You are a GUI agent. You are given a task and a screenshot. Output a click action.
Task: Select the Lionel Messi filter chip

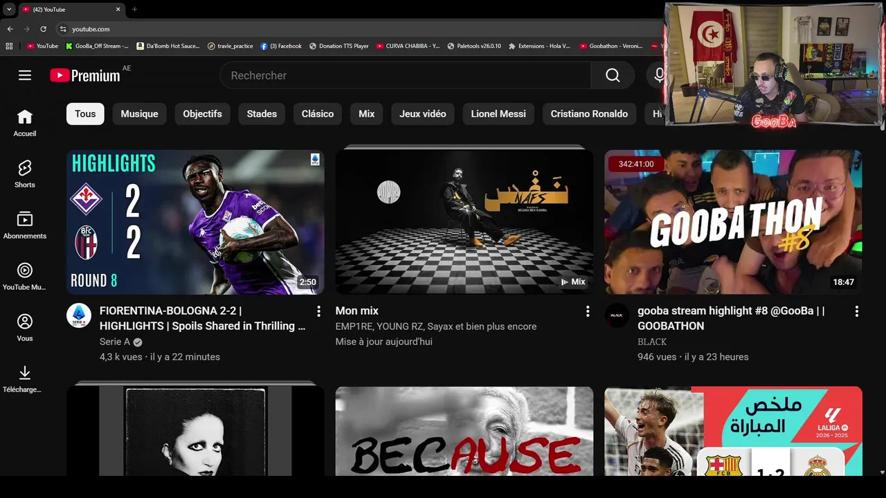[x=498, y=113]
